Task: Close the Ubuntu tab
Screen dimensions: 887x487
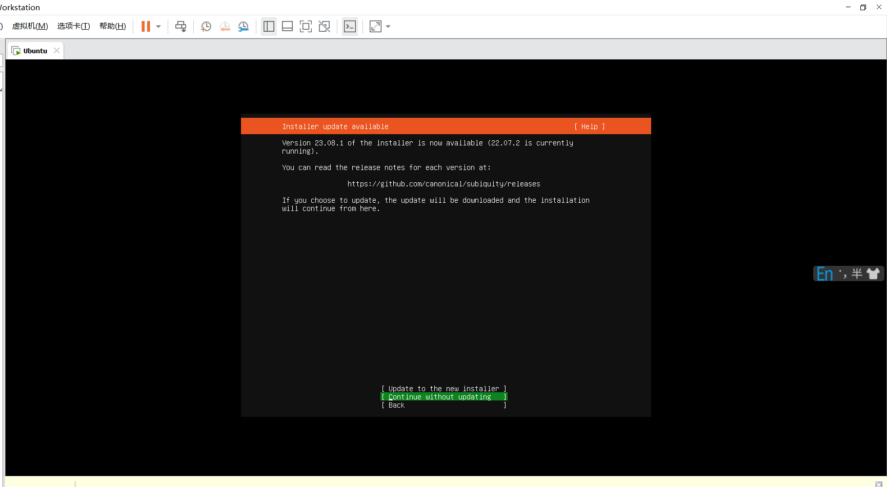Action: (x=57, y=51)
